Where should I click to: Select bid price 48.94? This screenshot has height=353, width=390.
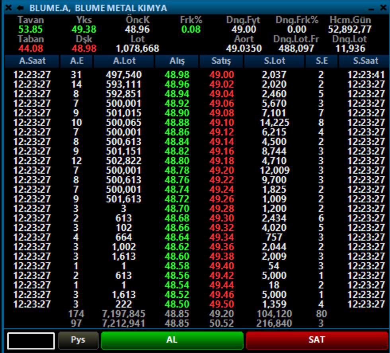(x=177, y=94)
